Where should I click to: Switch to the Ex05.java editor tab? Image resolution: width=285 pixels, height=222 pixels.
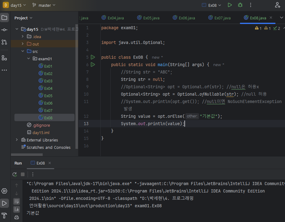148,18
